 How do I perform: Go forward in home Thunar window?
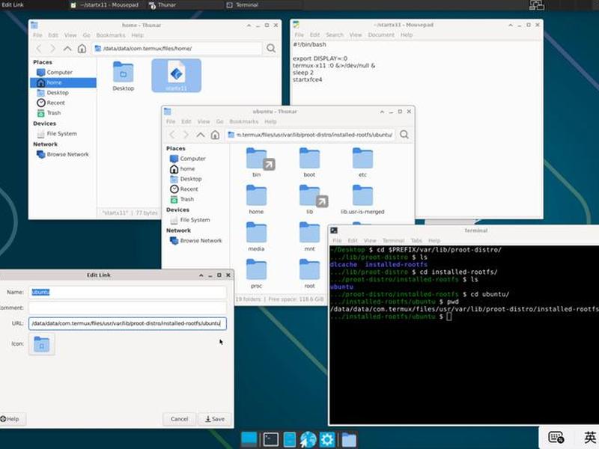click(x=52, y=49)
